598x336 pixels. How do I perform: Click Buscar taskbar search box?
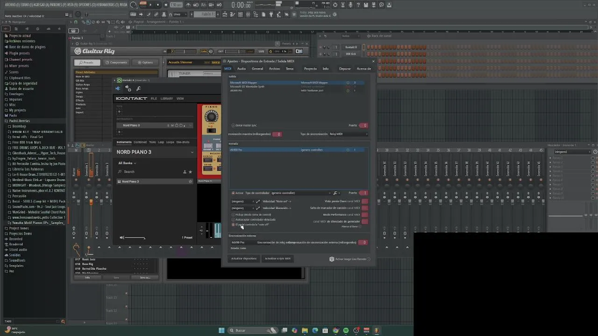[252, 330]
